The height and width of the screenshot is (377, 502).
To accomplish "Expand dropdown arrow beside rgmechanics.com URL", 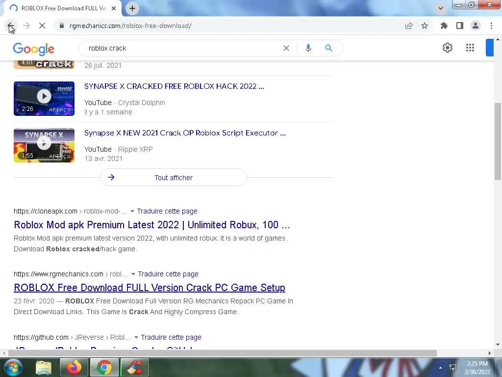I will coord(133,274).
